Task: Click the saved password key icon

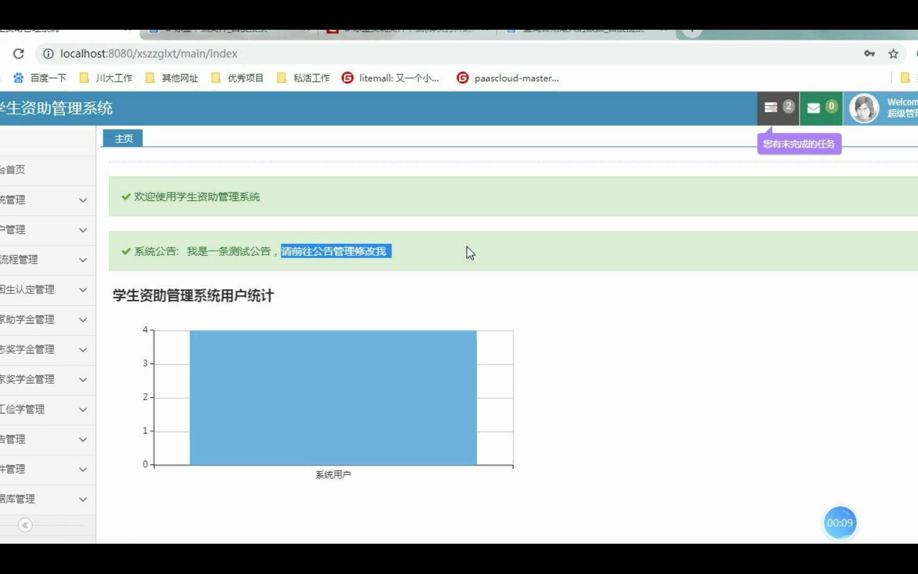Action: click(x=869, y=53)
